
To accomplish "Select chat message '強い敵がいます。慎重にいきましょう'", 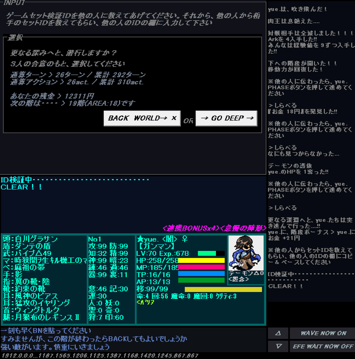I will pos(55,347).
